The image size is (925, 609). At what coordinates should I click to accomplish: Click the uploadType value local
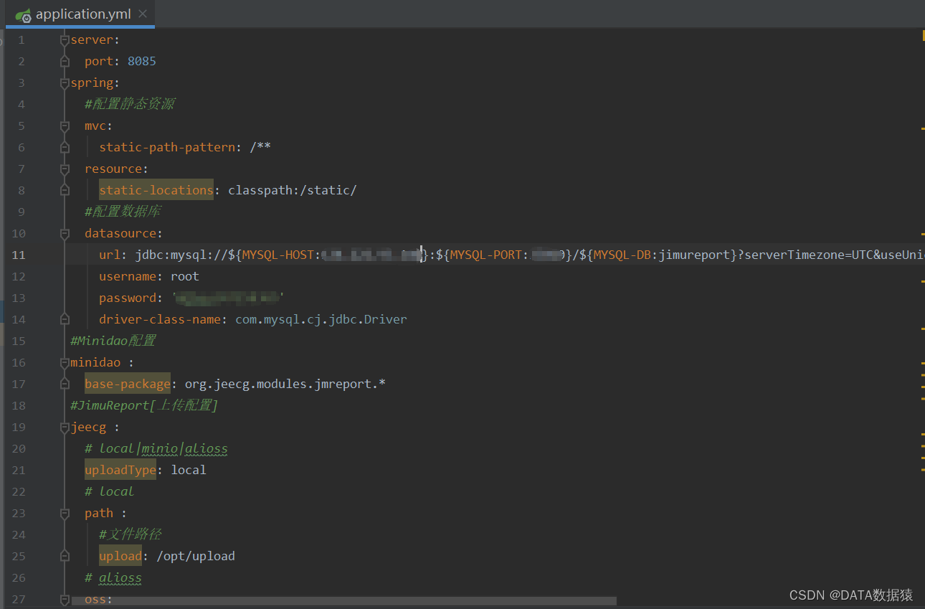coord(189,471)
